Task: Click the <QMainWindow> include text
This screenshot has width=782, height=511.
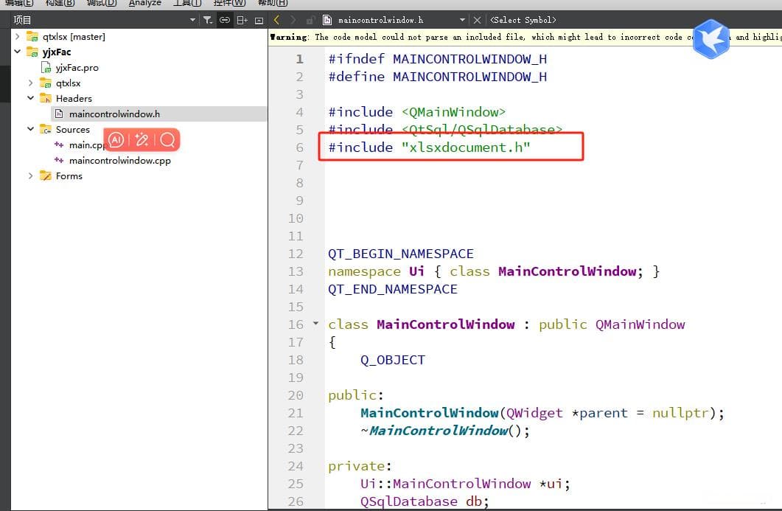Action: tap(453, 112)
